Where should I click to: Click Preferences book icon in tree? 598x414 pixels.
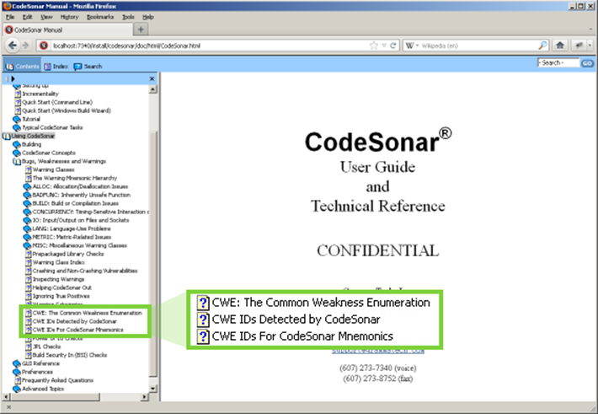pyautogui.click(x=16, y=372)
